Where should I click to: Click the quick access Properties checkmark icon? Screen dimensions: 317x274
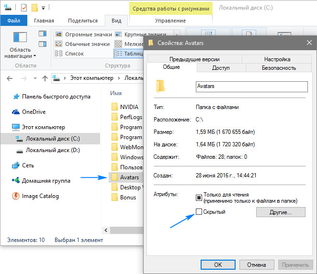tap(24, 8)
